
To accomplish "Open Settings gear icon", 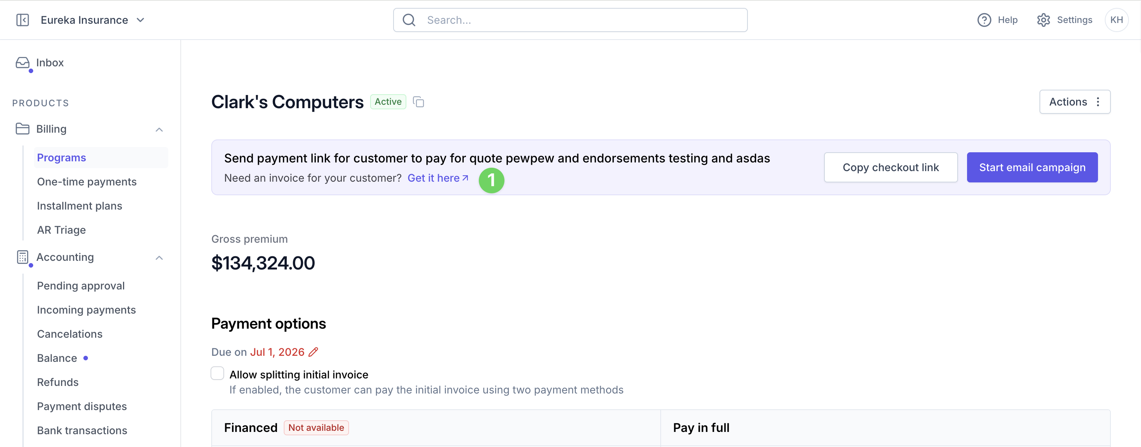I will [1044, 20].
